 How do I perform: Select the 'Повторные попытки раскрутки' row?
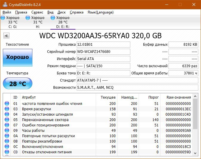tap(98, 136)
